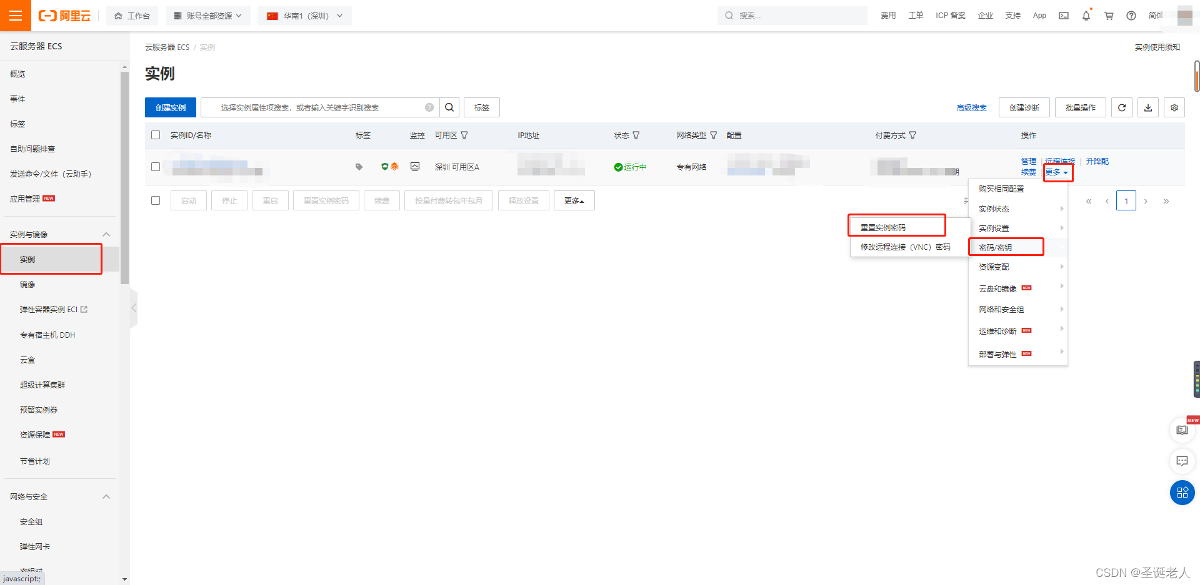Choose 购买相同配置 menu item
The width and height of the screenshot is (1200, 585).
pyautogui.click(x=1001, y=189)
